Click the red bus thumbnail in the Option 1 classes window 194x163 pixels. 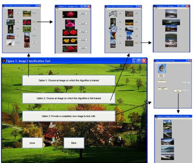[x=11, y=36]
